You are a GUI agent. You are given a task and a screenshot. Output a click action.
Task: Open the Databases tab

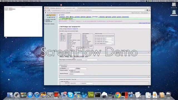point(62,17)
